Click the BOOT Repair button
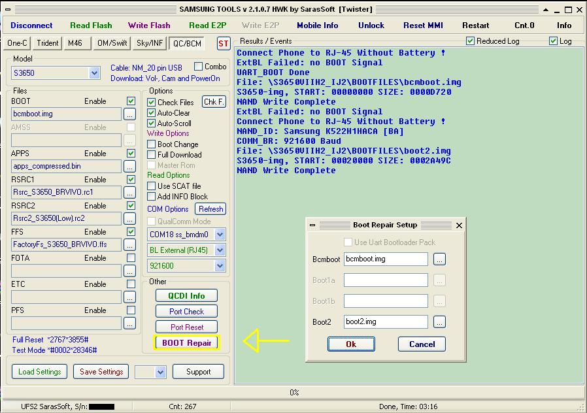This screenshot has height=413, width=587. coord(186,342)
